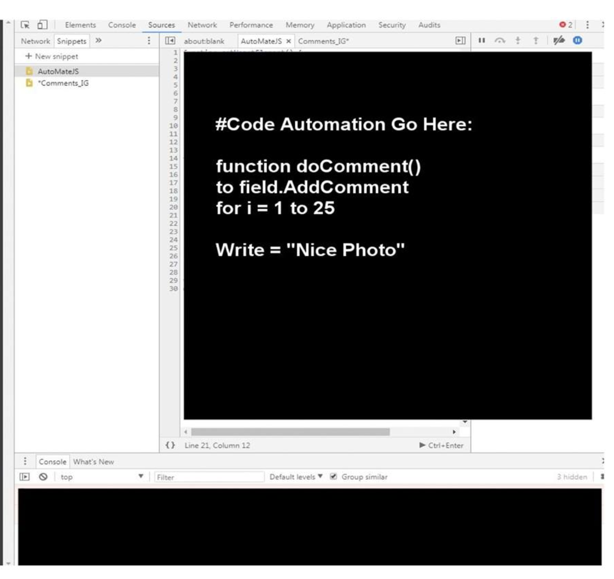This screenshot has width=614, height=579.
Task: Switch to the top Console panel tab
Action: (x=122, y=25)
